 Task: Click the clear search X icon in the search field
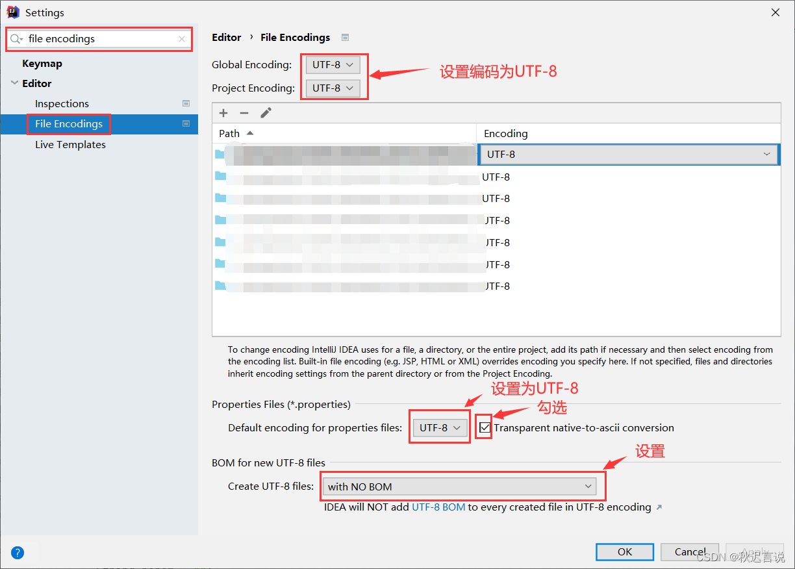pyautogui.click(x=181, y=39)
